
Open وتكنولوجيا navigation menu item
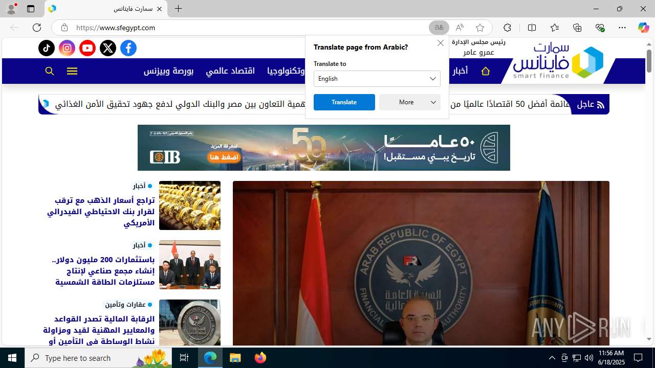pyautogui.click(x=286, y=71)
